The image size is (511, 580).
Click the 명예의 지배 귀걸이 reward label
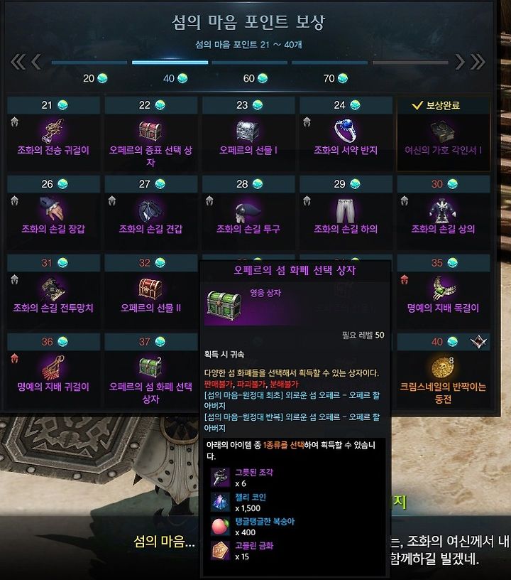click(x=53, y=387)
